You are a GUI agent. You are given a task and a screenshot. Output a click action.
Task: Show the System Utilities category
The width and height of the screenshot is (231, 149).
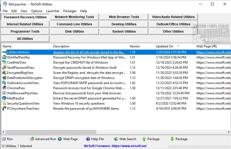click(x=124, y=32)
